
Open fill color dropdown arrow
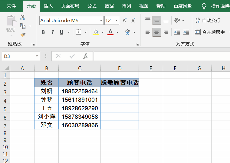(103, 32)
